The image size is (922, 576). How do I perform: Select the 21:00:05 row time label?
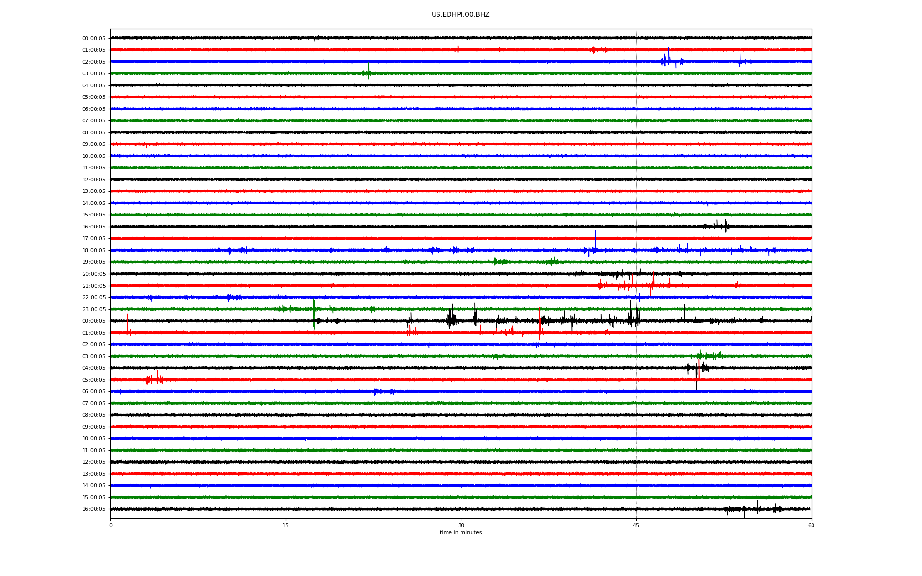click(x=94, y=286)
